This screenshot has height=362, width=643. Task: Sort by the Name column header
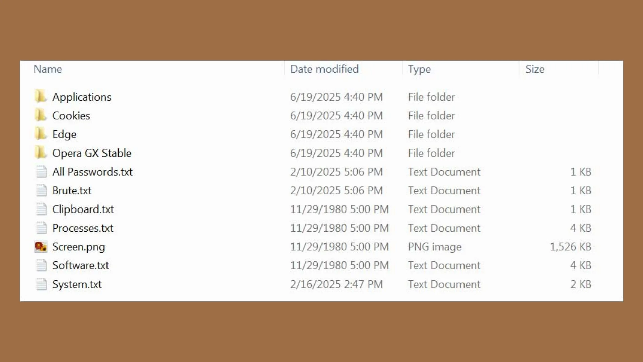(48, 69)
